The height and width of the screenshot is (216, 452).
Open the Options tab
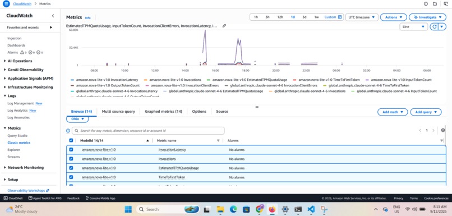click(x=199, y=111)
